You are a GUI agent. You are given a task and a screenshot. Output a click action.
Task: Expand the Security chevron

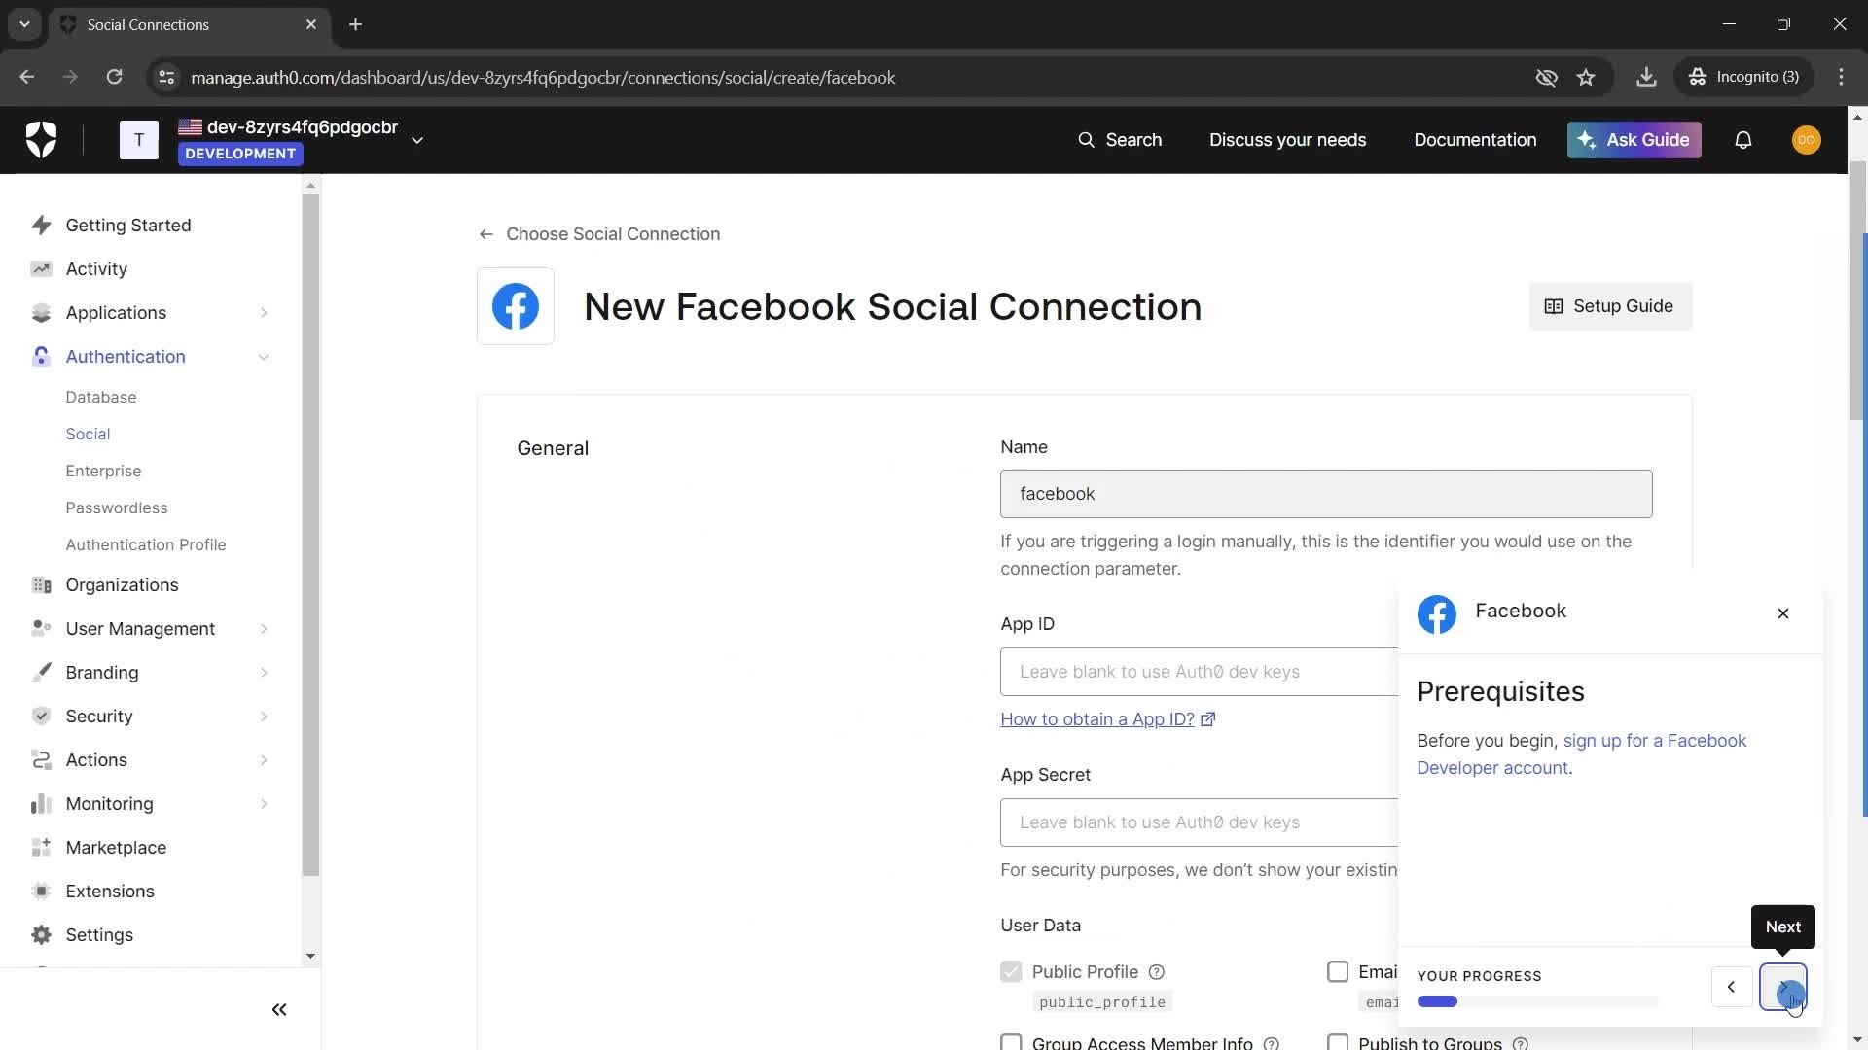point(264,717)
